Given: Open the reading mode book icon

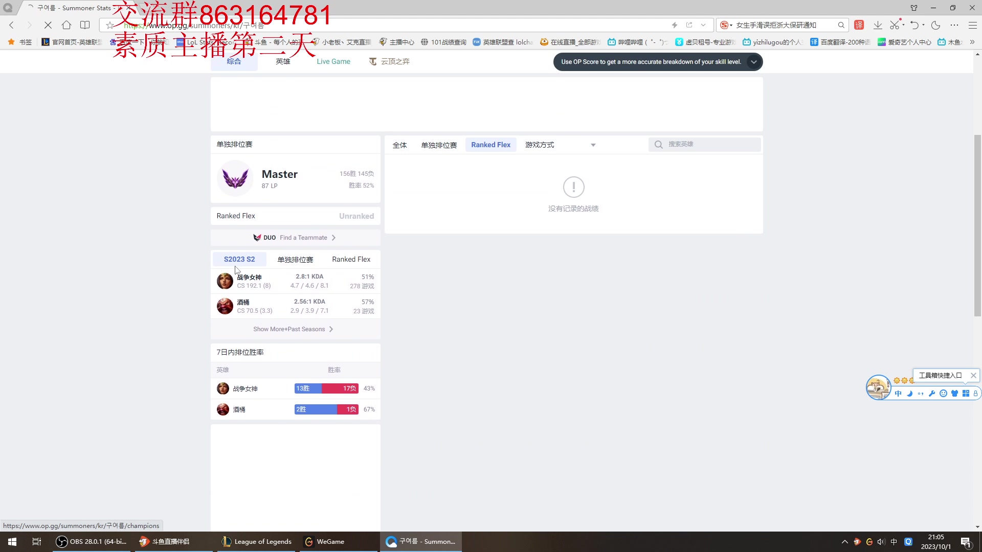Looking at the screenshot, I should (x=85, y=25).
